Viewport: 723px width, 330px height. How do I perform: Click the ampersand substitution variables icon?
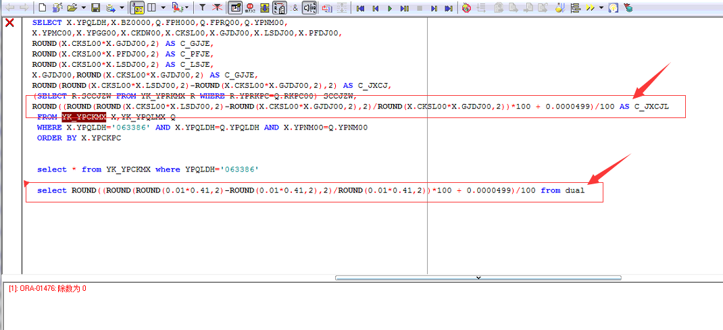295,7
